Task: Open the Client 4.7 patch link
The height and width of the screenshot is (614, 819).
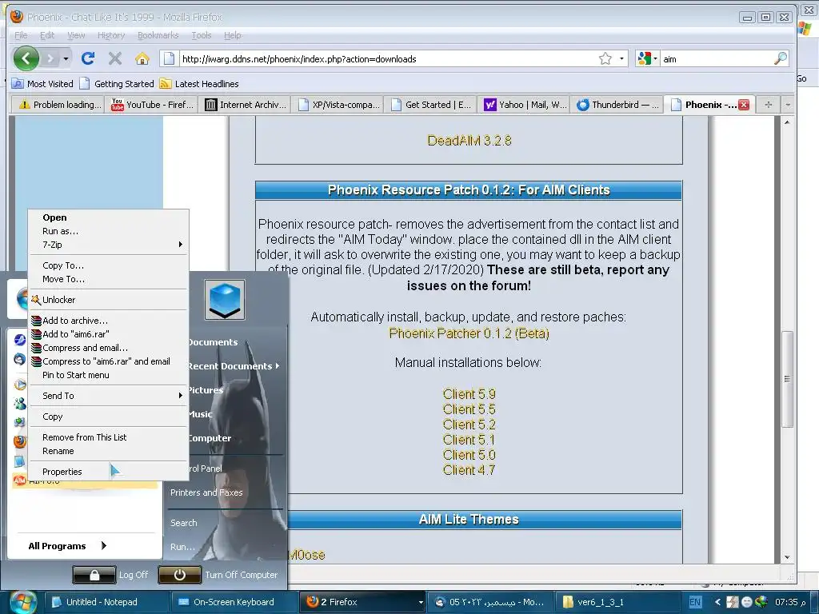Action: tap(469, 469)
